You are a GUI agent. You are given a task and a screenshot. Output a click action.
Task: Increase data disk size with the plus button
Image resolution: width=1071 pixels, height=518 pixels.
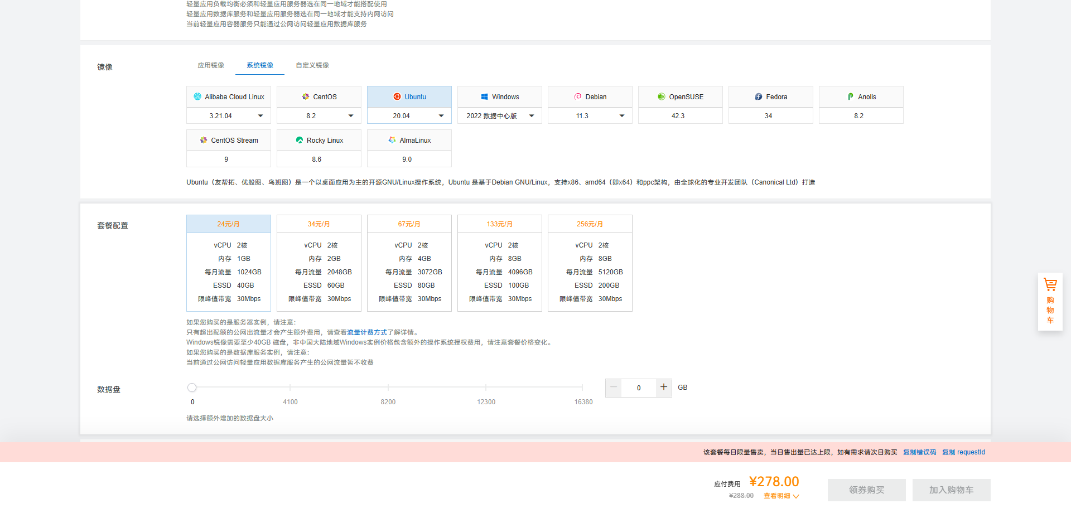(664, 387)
